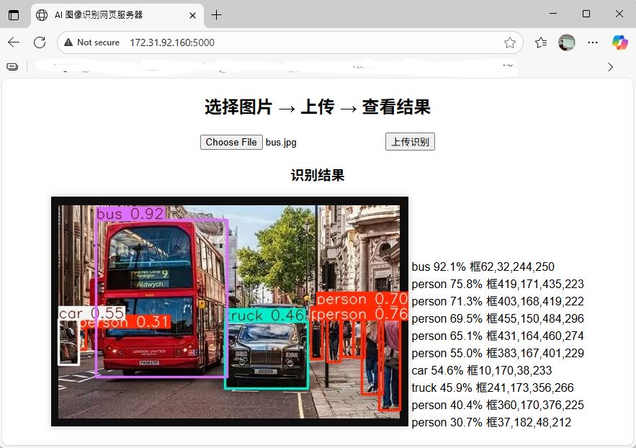Close the AI 图像识别网页服务器 tab
The image size is (636, 448).
pyautogui.click(x=191, y=15)
